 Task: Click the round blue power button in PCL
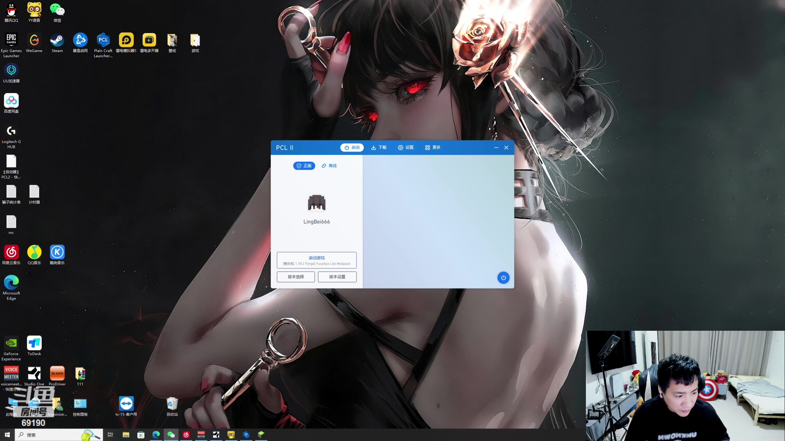[x=503, y=278]
